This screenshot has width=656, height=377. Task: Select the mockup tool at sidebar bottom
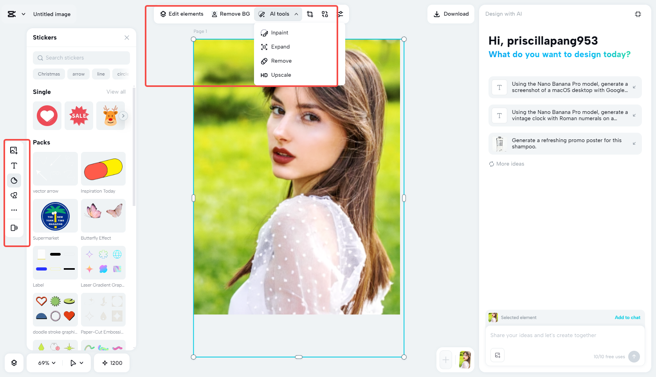[14, 227]
